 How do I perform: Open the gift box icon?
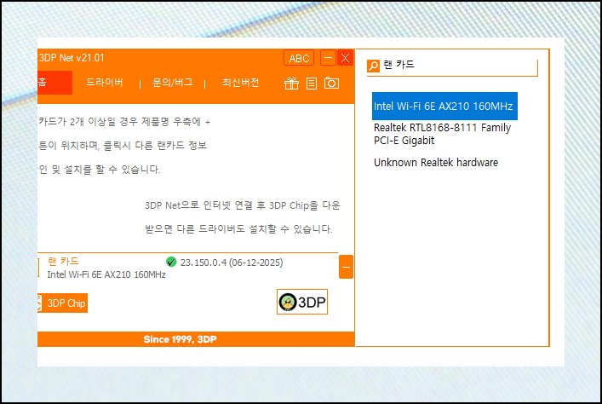click(291, 83)
